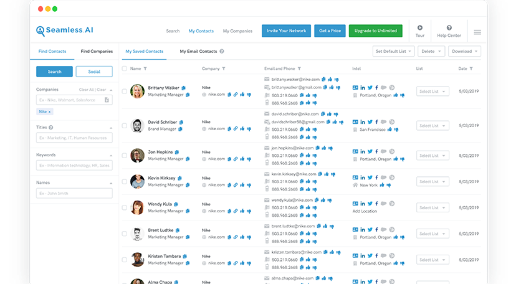The width and height of the screenshot is (516, 284).
Task: Thumbs up nike.com in Jon Hopkins row
Action: coord(242,159)
